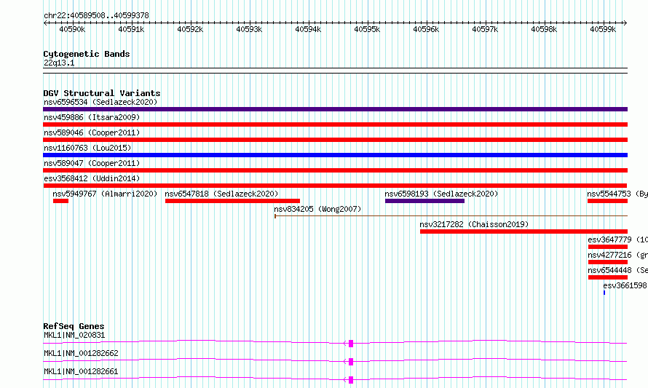
Task: Open the esv3568412 (Uddin2014) variant bar
Action: [335, 186]
